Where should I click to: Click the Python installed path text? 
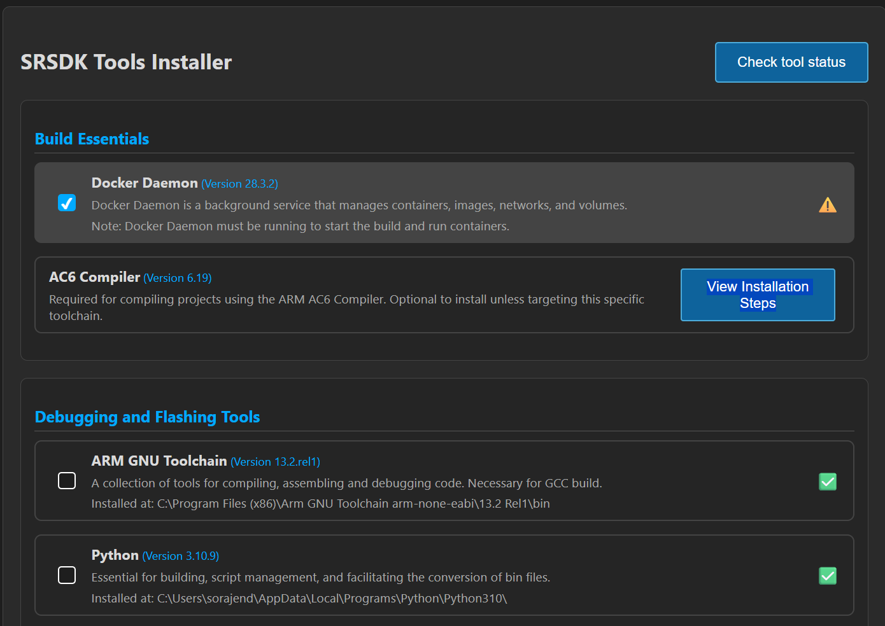(299, 598)
